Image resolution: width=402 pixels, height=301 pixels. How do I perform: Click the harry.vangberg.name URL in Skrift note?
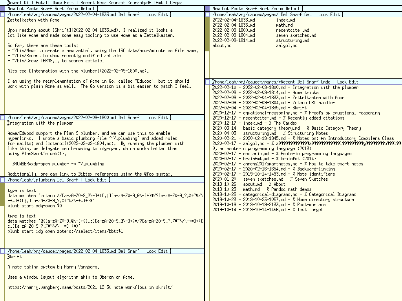[x=90, y=287]
